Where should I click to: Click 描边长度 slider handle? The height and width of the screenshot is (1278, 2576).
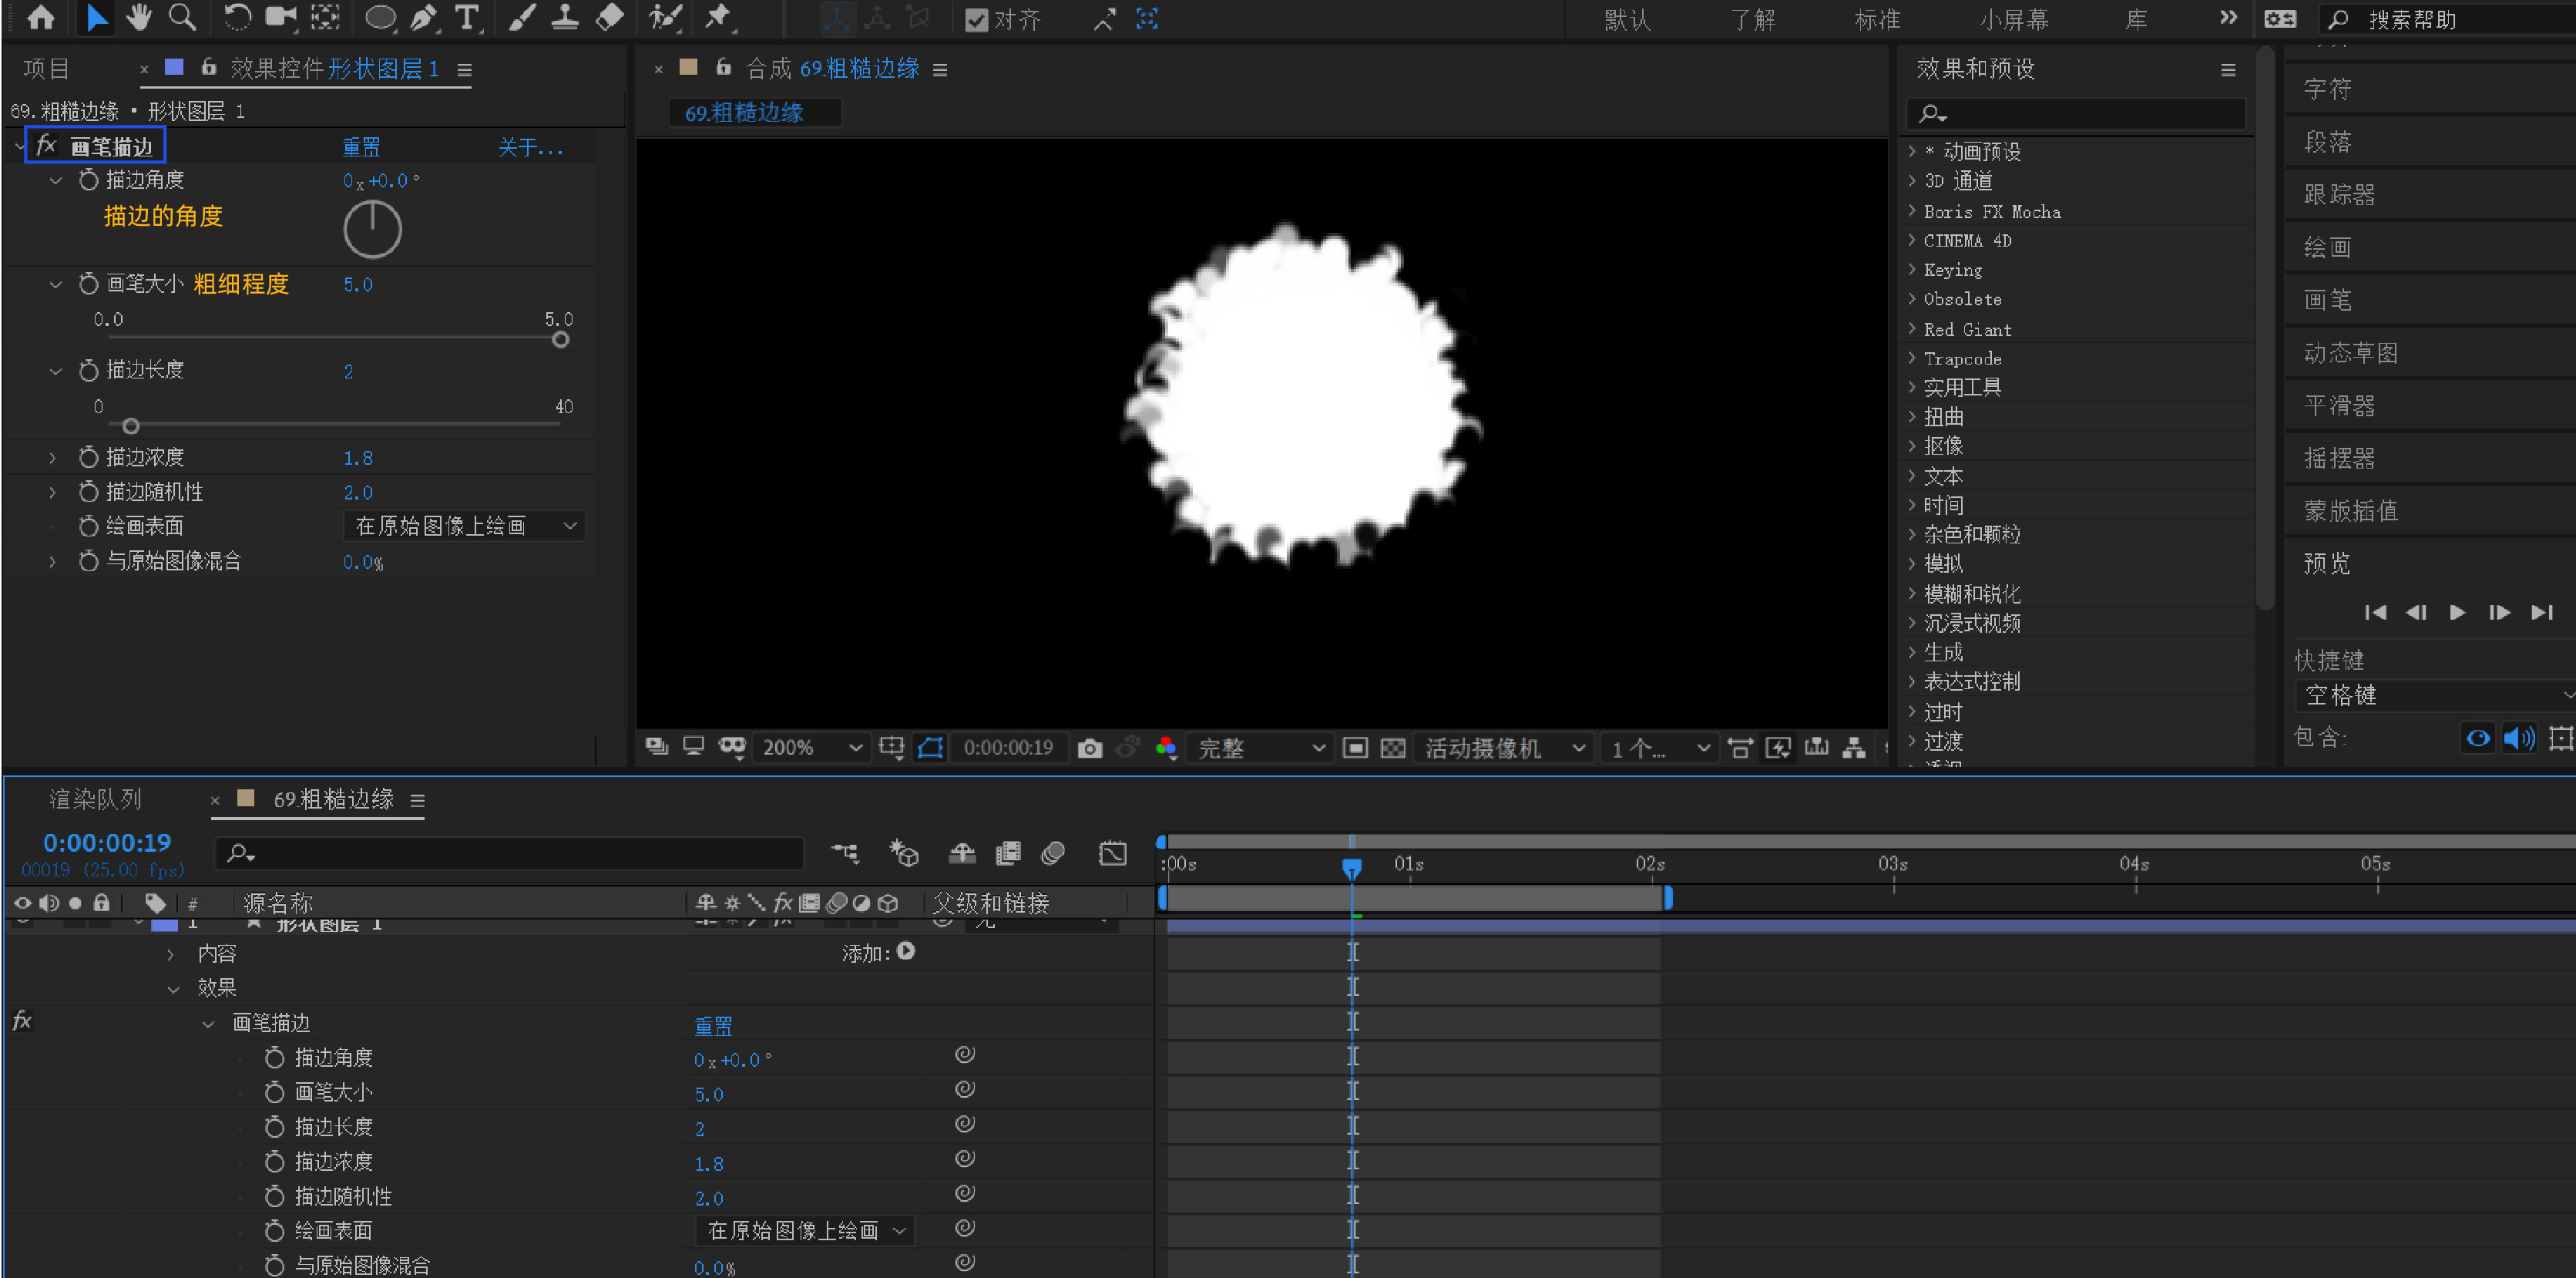[130, 426]
